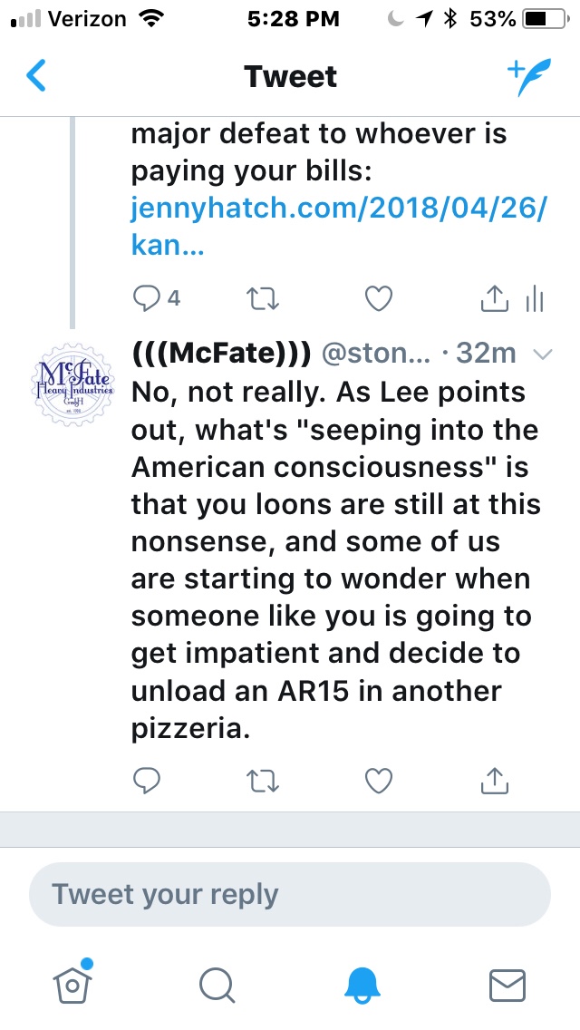Open the (((McFate))) username link
This screenshot has height=1030, width=580.
pyautogui.click(x=222, y=355)
